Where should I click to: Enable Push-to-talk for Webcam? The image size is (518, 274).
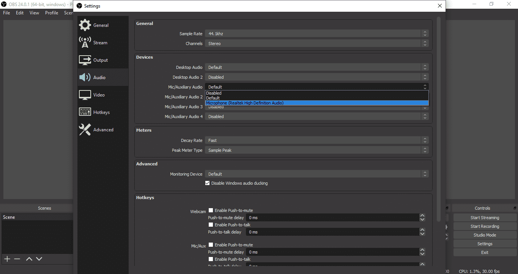pyautogui.click(x=211, y=225)
